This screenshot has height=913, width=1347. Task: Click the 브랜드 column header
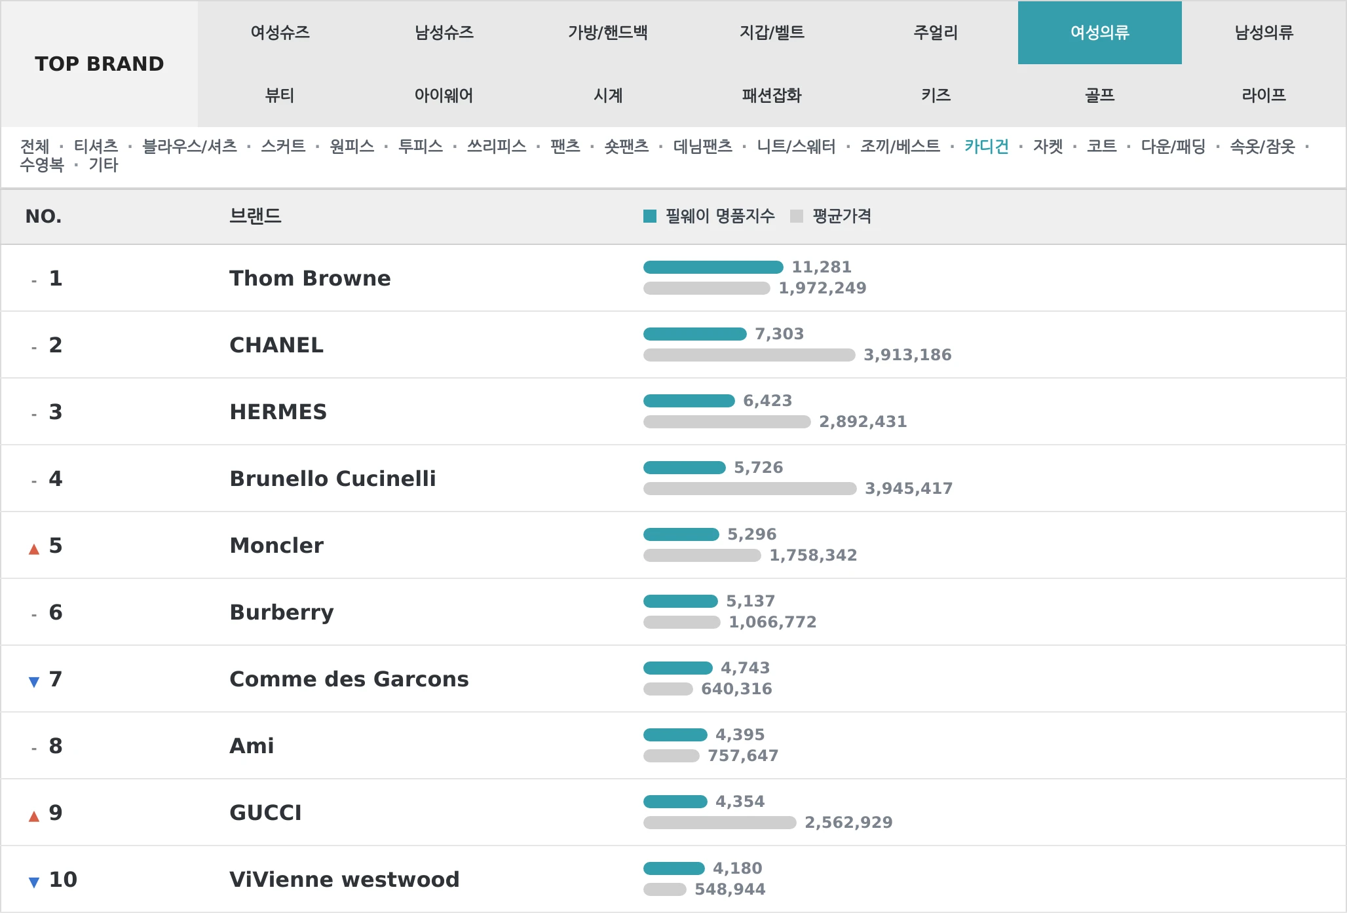(x=256, y=216)
